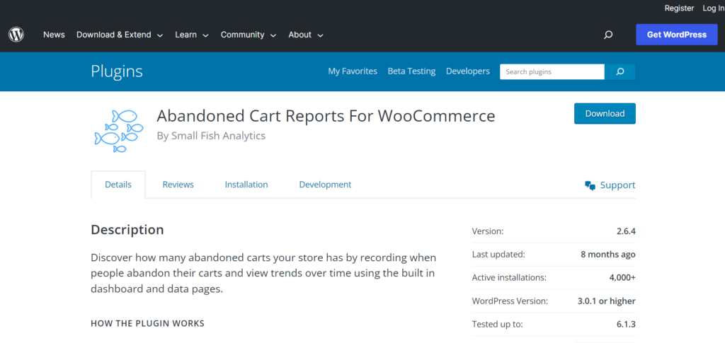The image size is (725, 343).
Task: Open the Beta Testing link
Action: coord(411,71)
